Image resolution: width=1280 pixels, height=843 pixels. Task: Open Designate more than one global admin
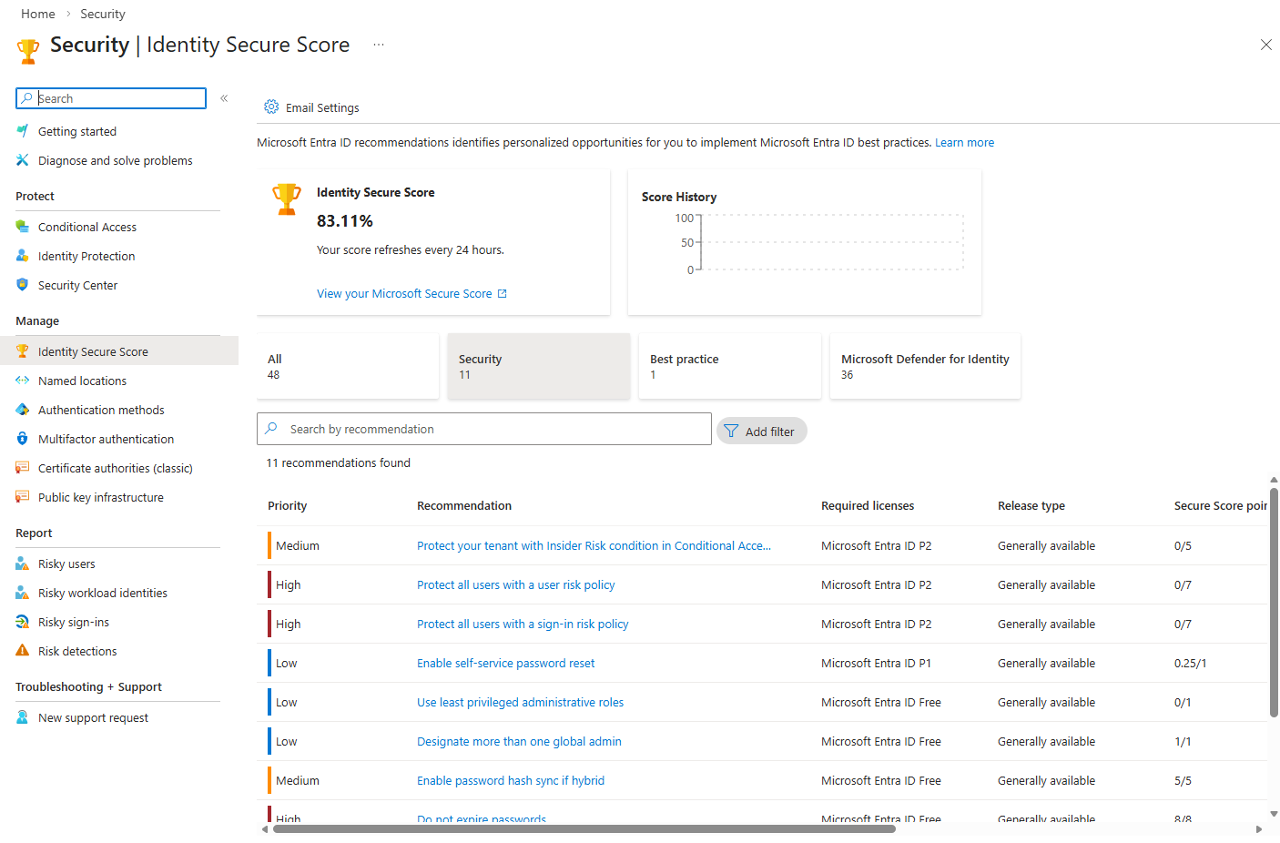pos(519,741)
